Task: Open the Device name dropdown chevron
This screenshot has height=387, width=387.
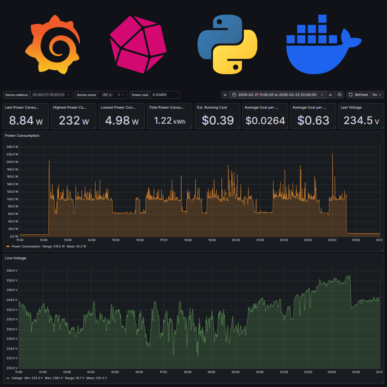Action: [123, 95]
